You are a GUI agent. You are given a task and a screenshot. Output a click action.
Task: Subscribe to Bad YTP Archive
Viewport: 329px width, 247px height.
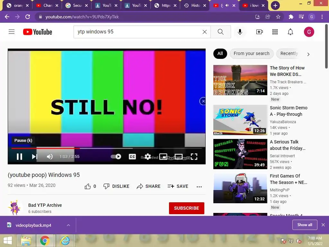pos(187,208)
